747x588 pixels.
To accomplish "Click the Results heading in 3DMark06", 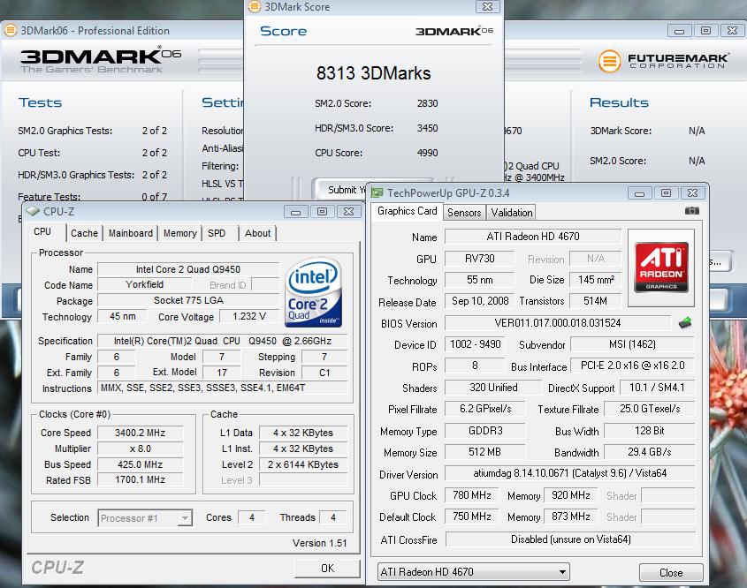I will click(x=619, y=102).
